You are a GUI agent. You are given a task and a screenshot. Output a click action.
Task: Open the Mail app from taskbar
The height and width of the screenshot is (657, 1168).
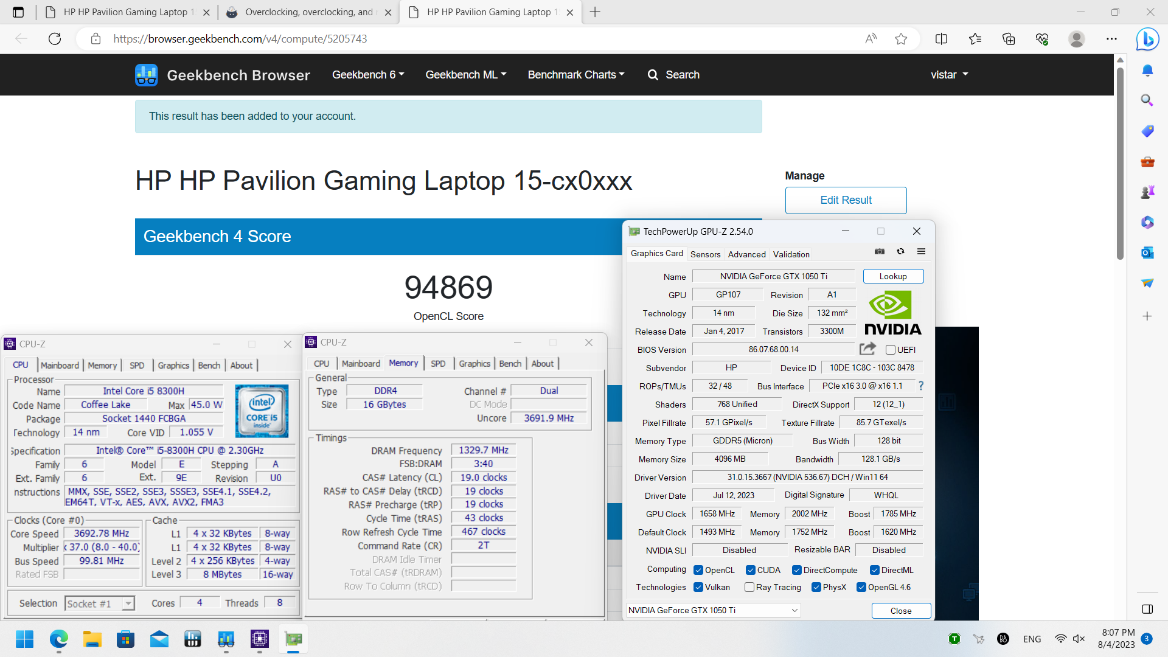pyautogui.click(x=159, y=639)
